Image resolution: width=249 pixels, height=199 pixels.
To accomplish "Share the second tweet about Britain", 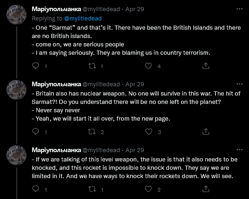I will pyautogui.click(x=206, y=132).
